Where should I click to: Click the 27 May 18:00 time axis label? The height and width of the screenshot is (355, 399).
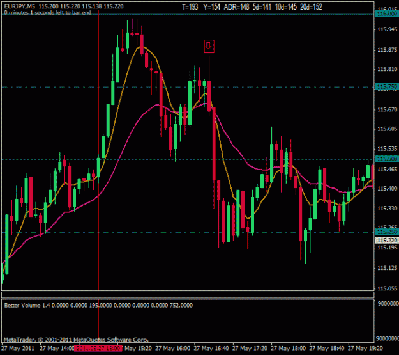(289, 348)
